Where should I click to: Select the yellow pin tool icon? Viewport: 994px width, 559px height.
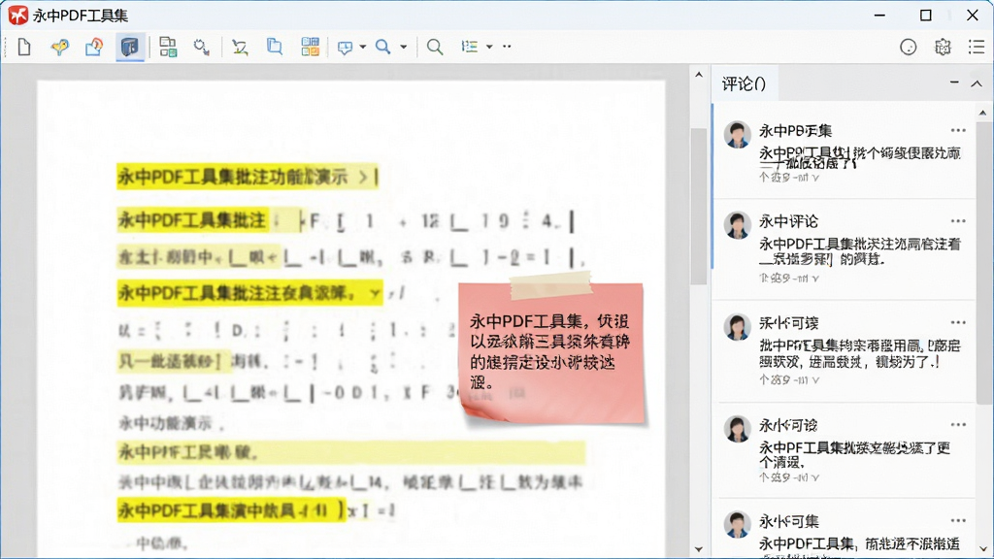coord(59,47)
